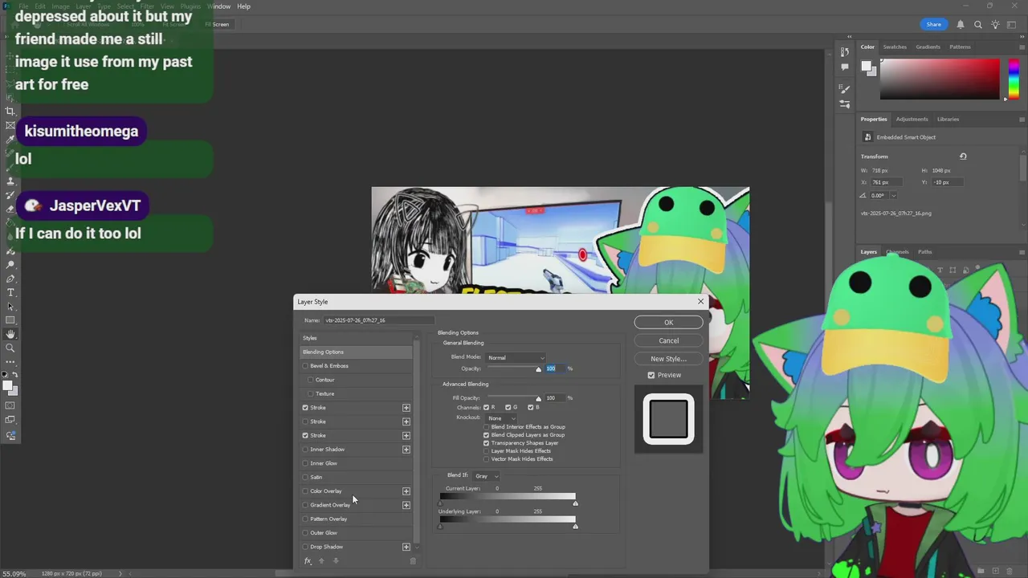Open the Window menu
The height and width of the screenshot is (578, 1028).
click(x=218, y=6)
